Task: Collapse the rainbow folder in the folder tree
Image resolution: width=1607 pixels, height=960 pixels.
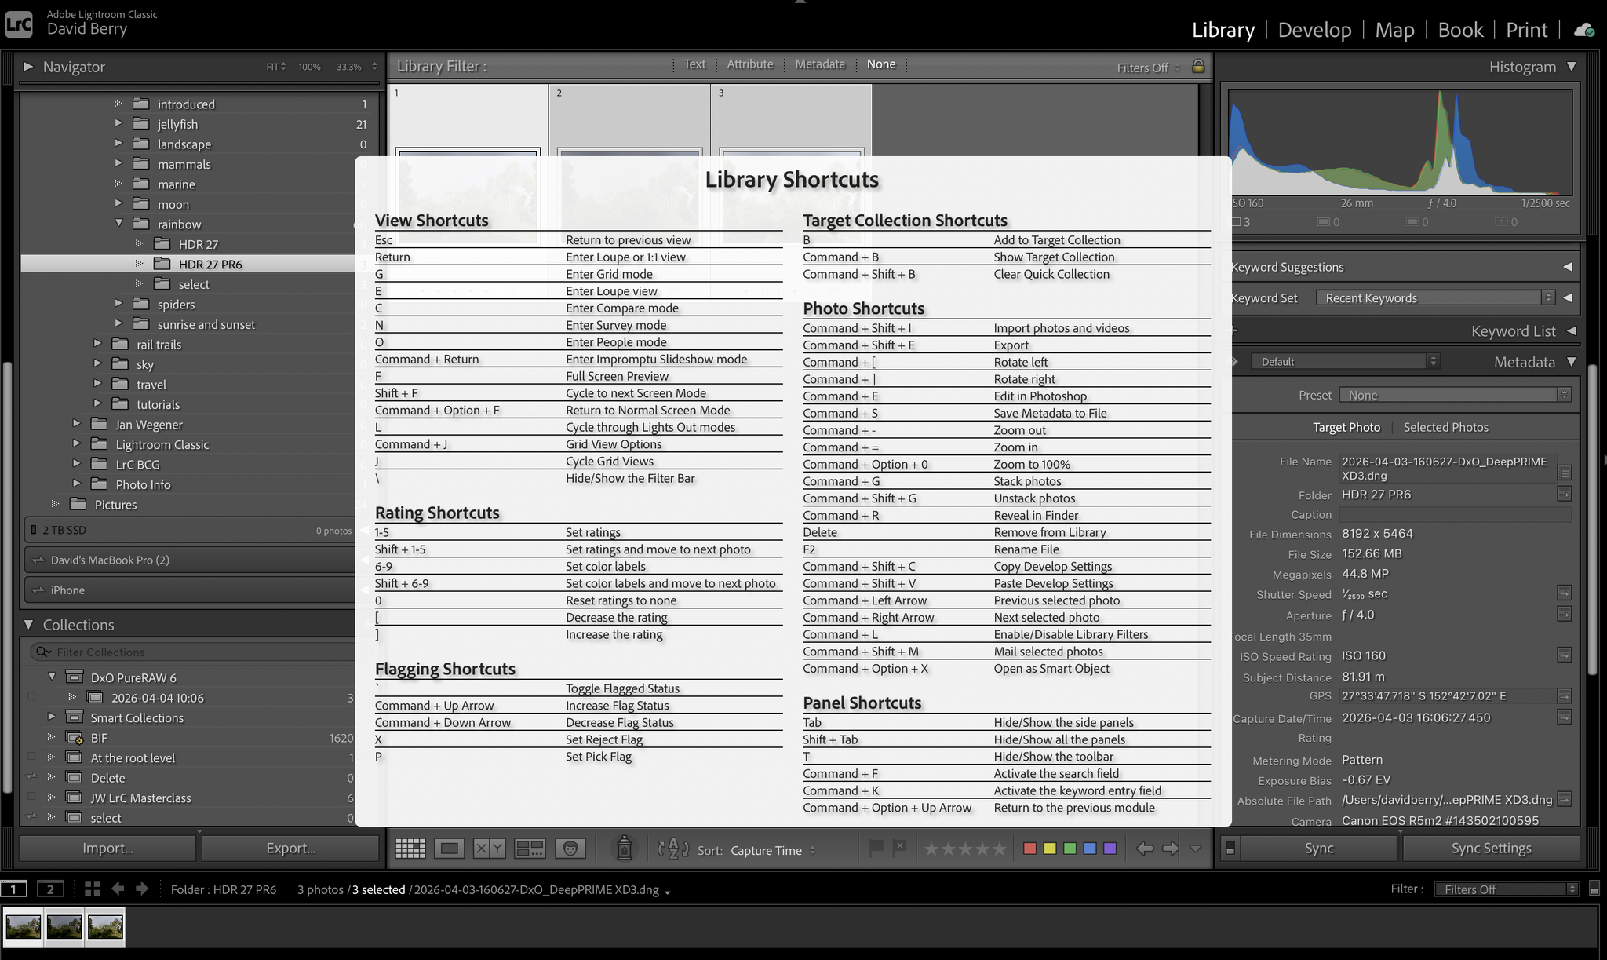Action: (x=119, y=224)
